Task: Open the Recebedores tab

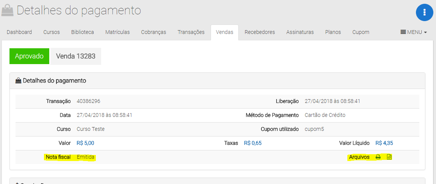Action: [x=260, y=32]
